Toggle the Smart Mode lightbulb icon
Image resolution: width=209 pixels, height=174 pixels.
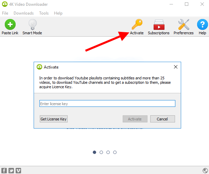click(x=33, y=24)
